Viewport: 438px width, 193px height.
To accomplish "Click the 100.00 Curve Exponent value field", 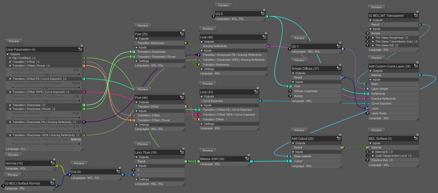I will point(76,83).
